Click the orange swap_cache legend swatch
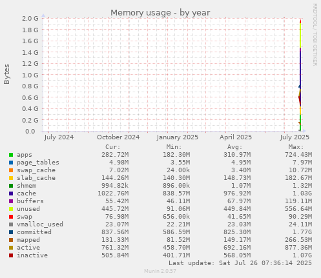321x278 pixels. 11,170
